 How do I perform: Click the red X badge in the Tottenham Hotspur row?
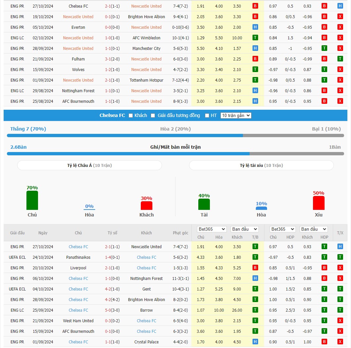tap(340, 80)
